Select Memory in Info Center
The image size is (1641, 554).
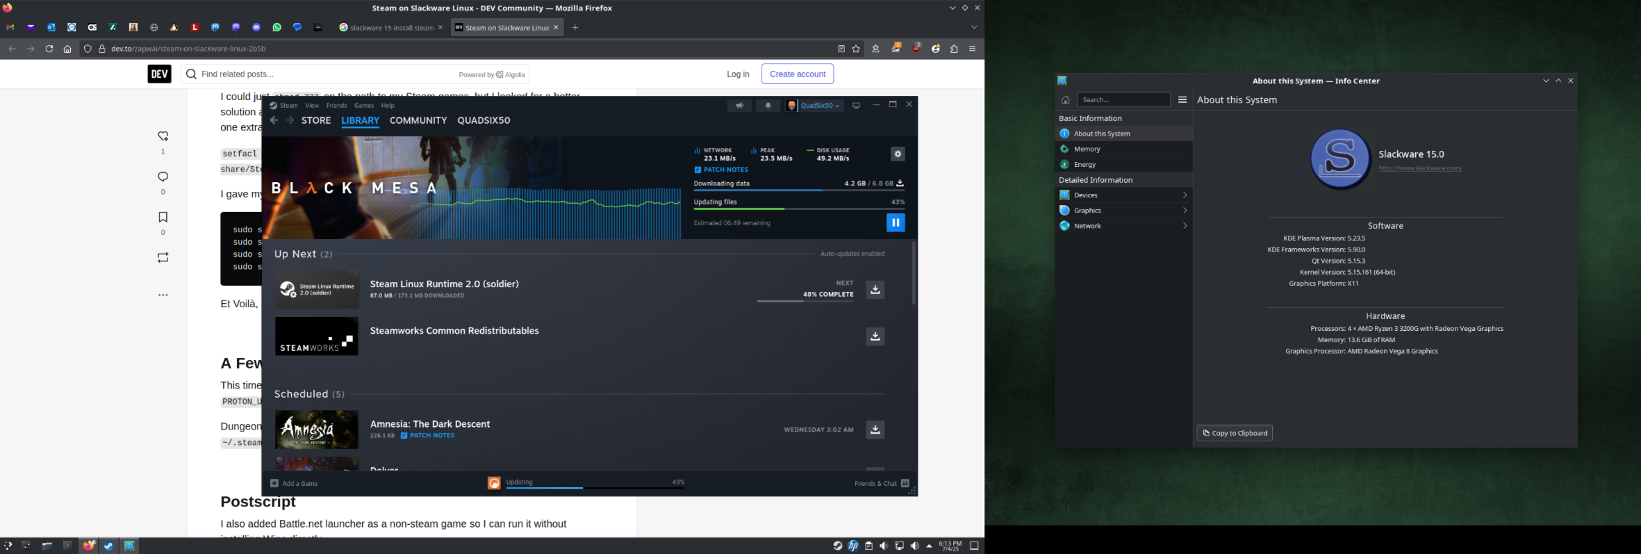[x=1124, y=149]
